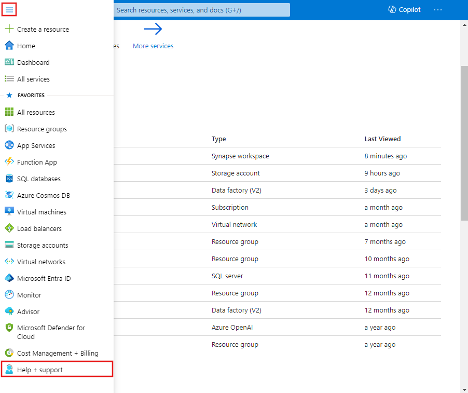Click the Storage account type cell
Screen dimensions: 468x393
tap(236, 173)
